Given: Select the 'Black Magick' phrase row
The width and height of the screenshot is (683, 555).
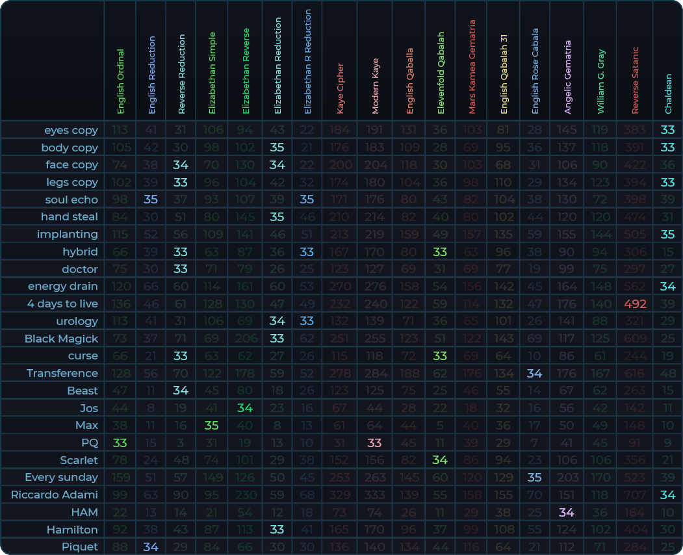Looking at the screenshot, I should (61, 339).
